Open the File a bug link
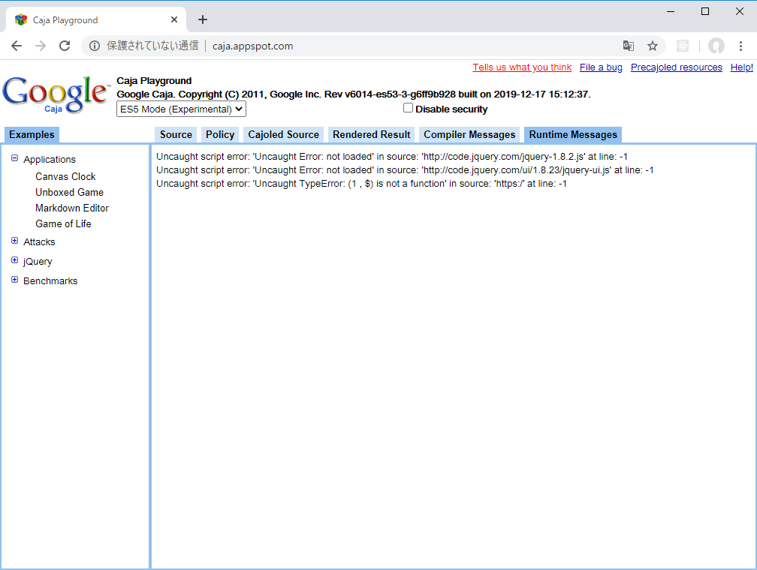 tap(601, 67)
